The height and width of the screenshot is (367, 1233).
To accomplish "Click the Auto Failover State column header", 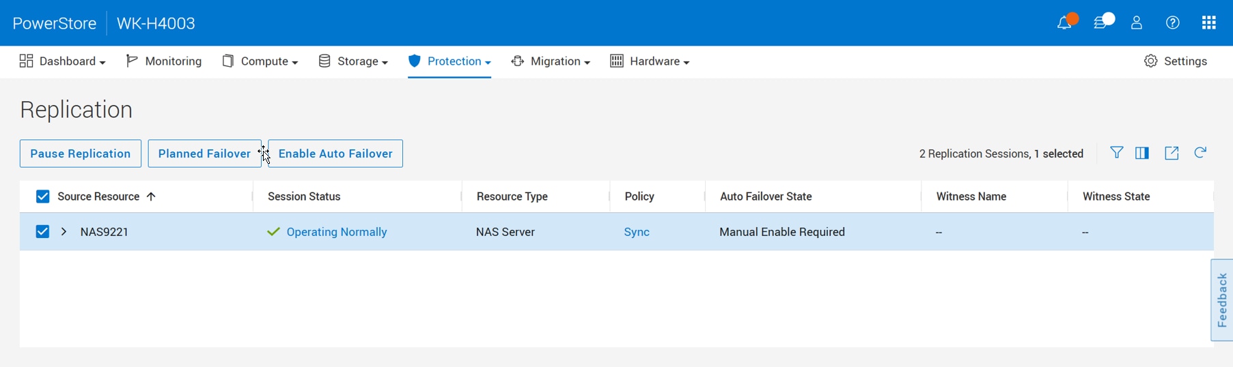I will coord(766,196).
